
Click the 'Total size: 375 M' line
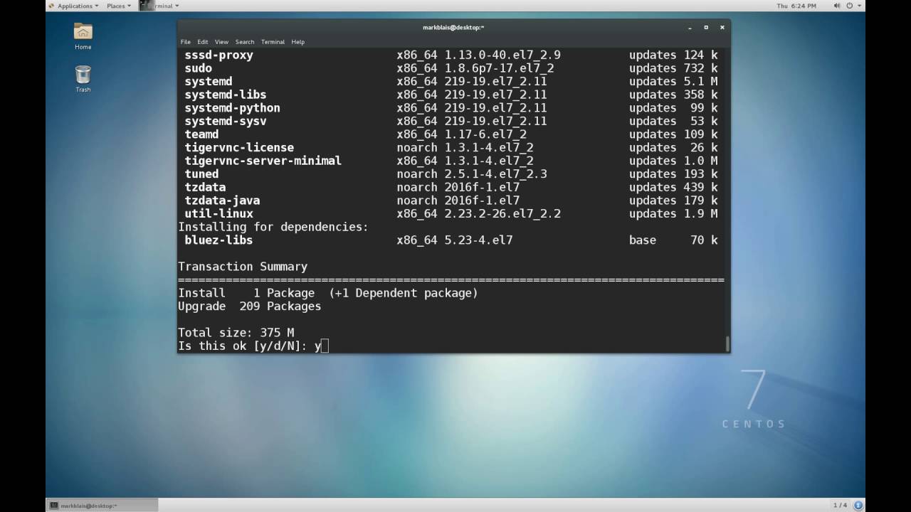236,333
